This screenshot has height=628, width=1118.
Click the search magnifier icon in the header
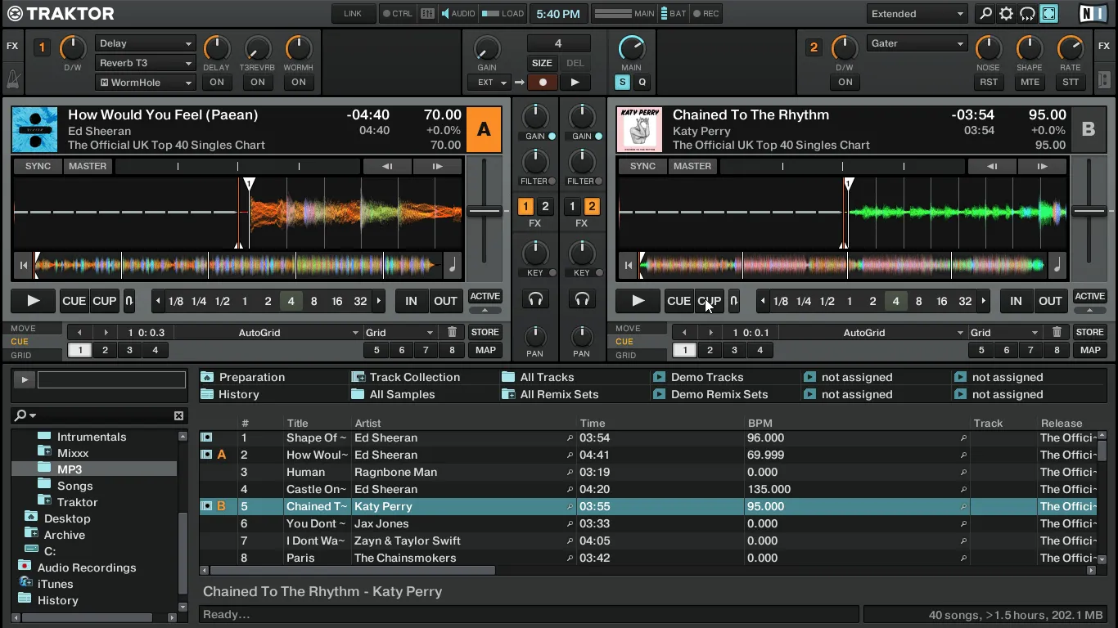(x=985, y=14)
